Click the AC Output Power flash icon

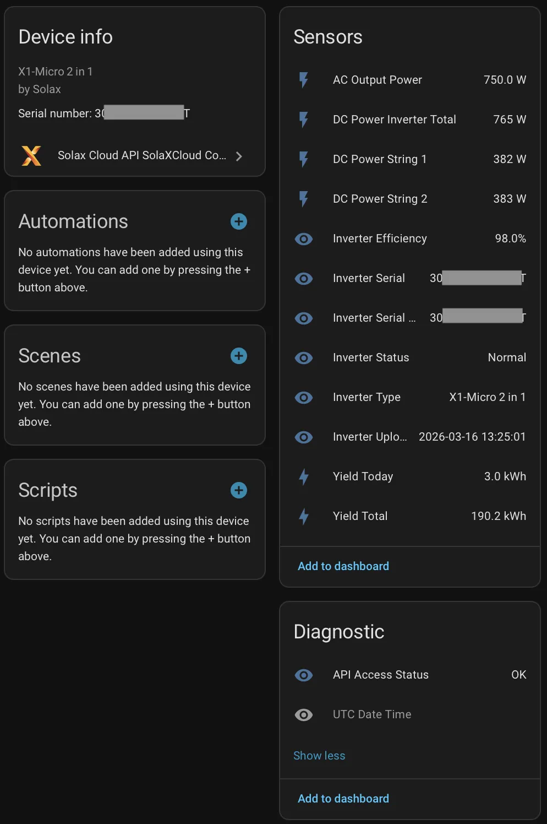304,80
